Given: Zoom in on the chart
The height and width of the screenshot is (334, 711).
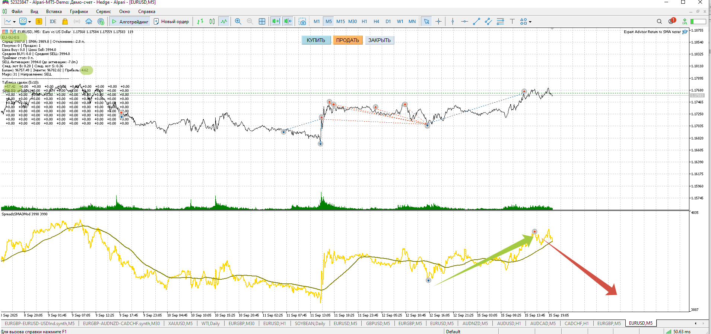Looking at the screenshot, I should 238,22.
